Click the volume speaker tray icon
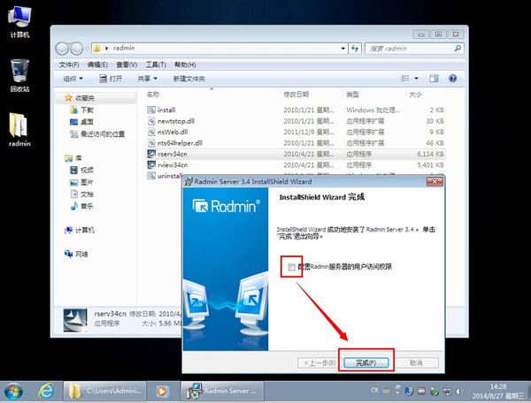The height and width of the screenshot is (403, 531). (458, 392)
